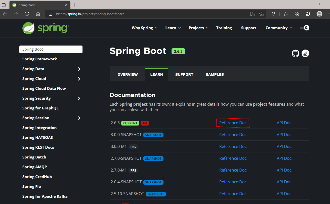Expand the Community navigation menu

point(279,28)
